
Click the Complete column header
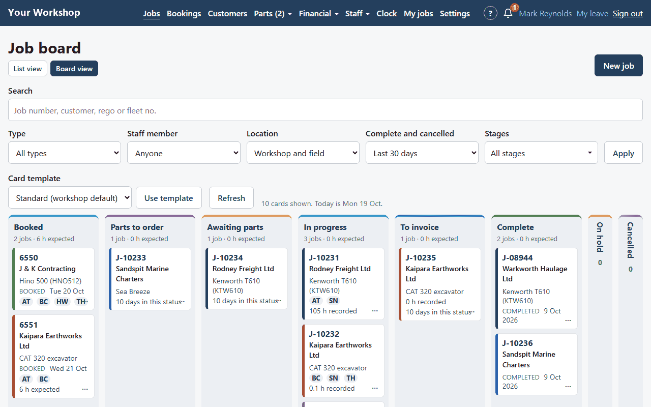[516, 227]
